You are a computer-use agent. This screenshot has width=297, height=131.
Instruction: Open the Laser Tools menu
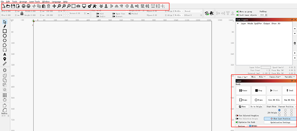[34, 1]
